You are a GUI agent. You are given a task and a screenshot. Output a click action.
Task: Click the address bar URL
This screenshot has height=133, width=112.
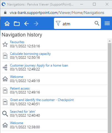57,13
